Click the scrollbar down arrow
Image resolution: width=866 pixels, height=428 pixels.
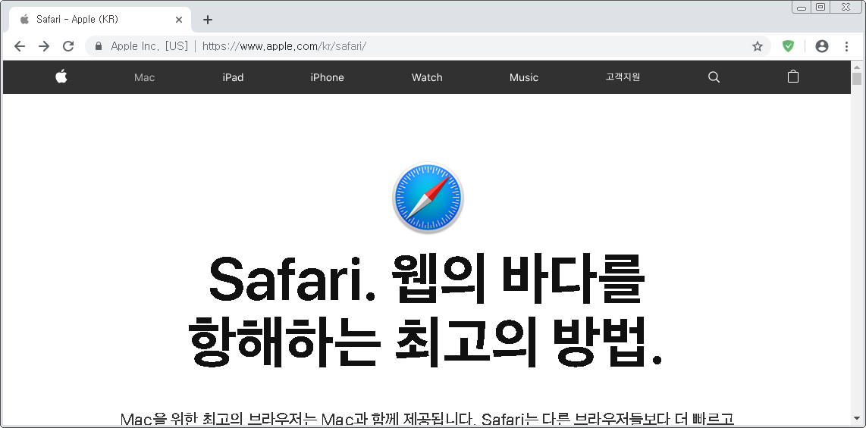pyautogui.click(x=857, y=419)
